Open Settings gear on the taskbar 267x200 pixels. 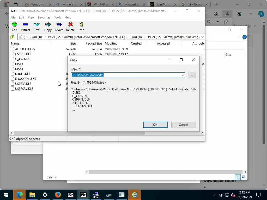pos(45,195)
